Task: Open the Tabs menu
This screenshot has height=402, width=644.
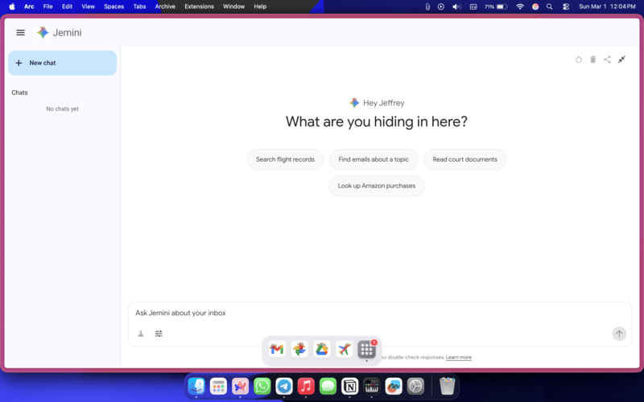Action: [x=139, y=6]
